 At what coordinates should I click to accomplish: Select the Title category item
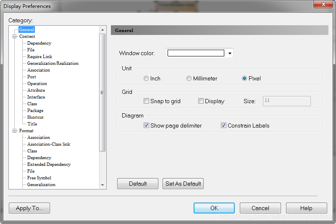(x=32, y=124)
